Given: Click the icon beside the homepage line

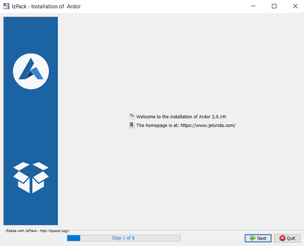Looking at the screenshot, I should pos(132,125).
